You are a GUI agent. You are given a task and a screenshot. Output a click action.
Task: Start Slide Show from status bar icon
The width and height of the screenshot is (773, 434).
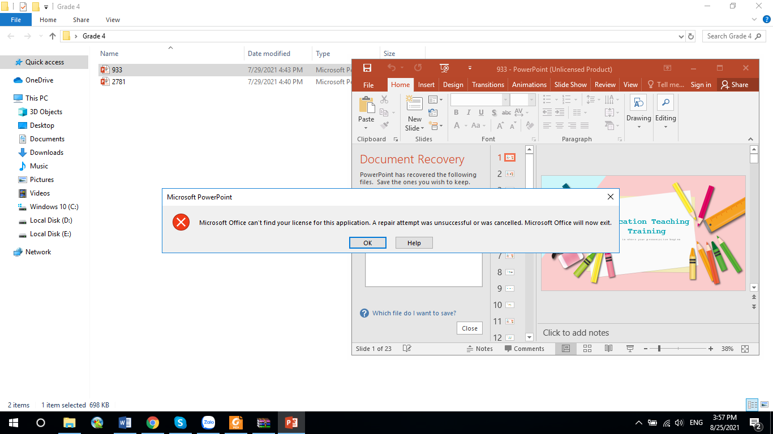[x=630, y=349]
